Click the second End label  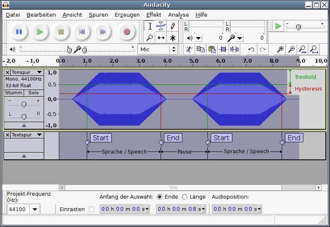point(294,138)
